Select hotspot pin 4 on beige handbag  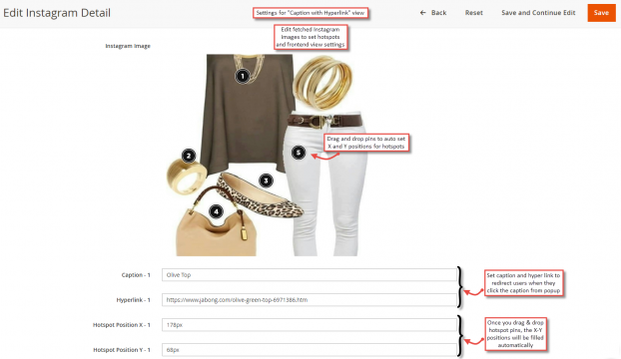(217, 211)
